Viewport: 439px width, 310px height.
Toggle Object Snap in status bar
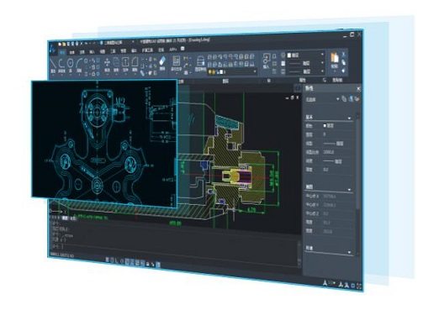(x=127, y=261)
